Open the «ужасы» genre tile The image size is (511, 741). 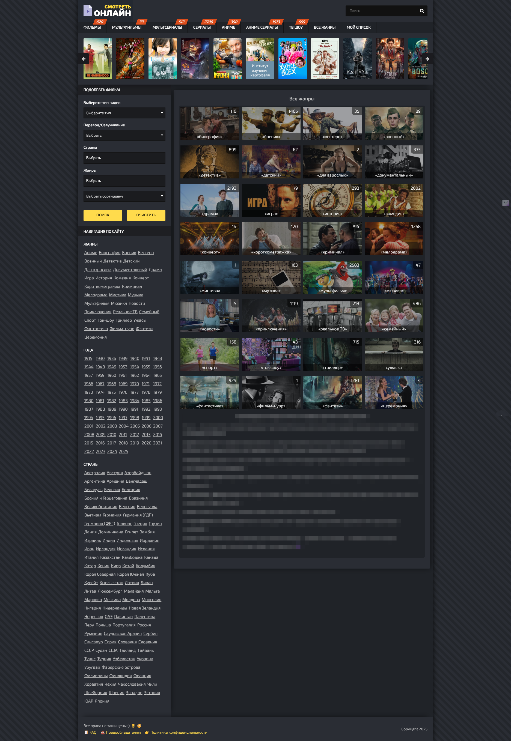tap(394, 354)
